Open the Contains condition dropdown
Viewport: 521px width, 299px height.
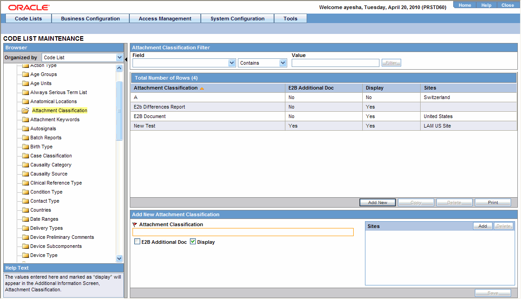tap(283, 63)
